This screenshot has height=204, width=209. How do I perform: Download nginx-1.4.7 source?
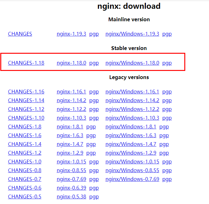click(70, 145)
